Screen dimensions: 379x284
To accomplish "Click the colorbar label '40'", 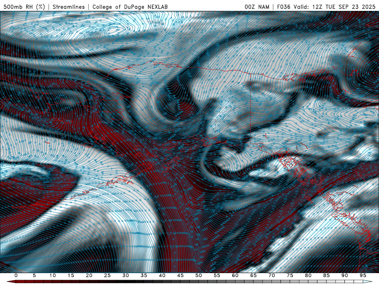I will point(162,275).
